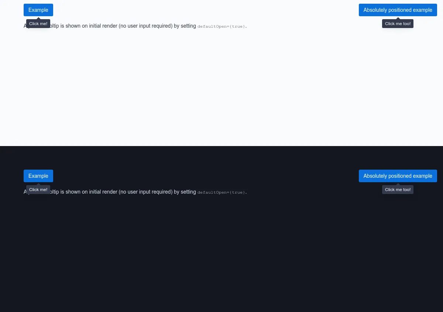This screenshot has width=443, height=312.
Task: Click the tooltip arrow beneath dark-theme Example button
Action: point(38,184)
